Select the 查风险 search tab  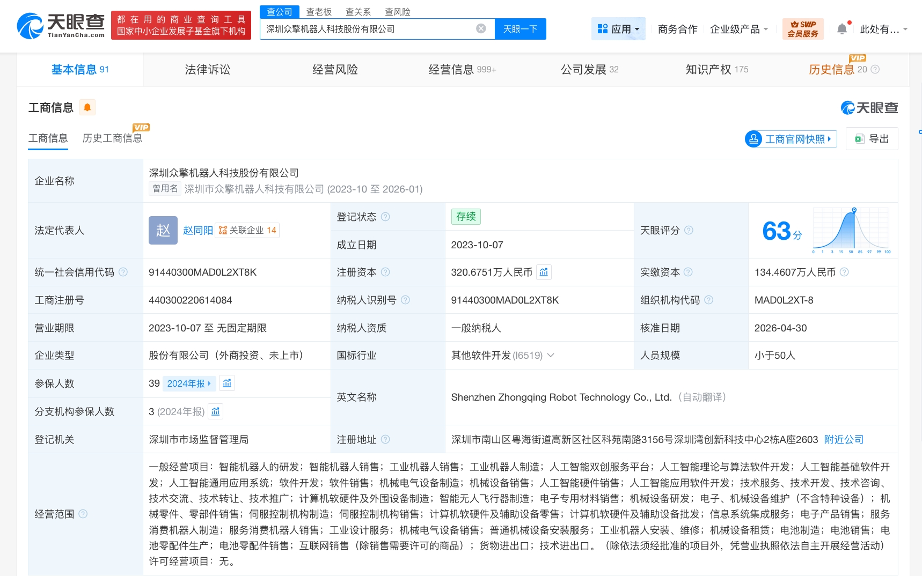pyautogui.click(x=398, y=12)
